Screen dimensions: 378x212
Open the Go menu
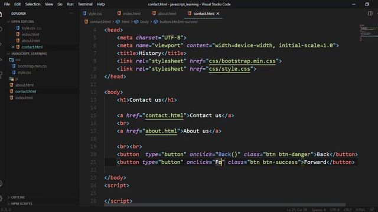(x=60, y=4)
